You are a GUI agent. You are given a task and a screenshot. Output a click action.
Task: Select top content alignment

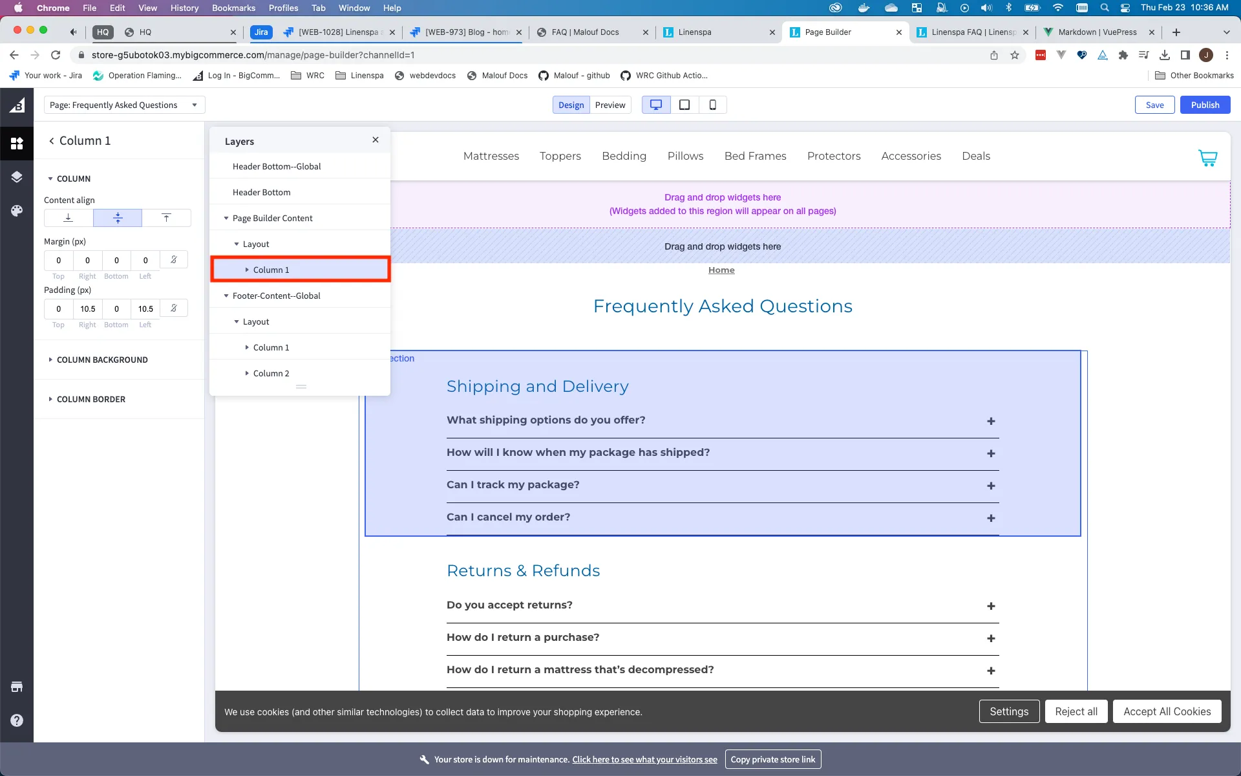click(x=166, y=218)
